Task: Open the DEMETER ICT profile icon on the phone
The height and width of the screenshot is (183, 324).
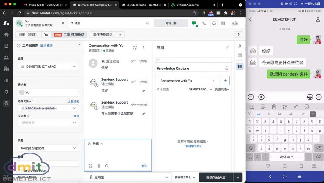Action: (x=318, y=19)
